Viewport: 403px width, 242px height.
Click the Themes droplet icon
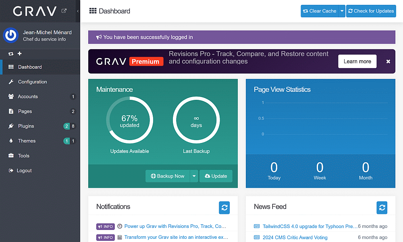pos(11,141)
